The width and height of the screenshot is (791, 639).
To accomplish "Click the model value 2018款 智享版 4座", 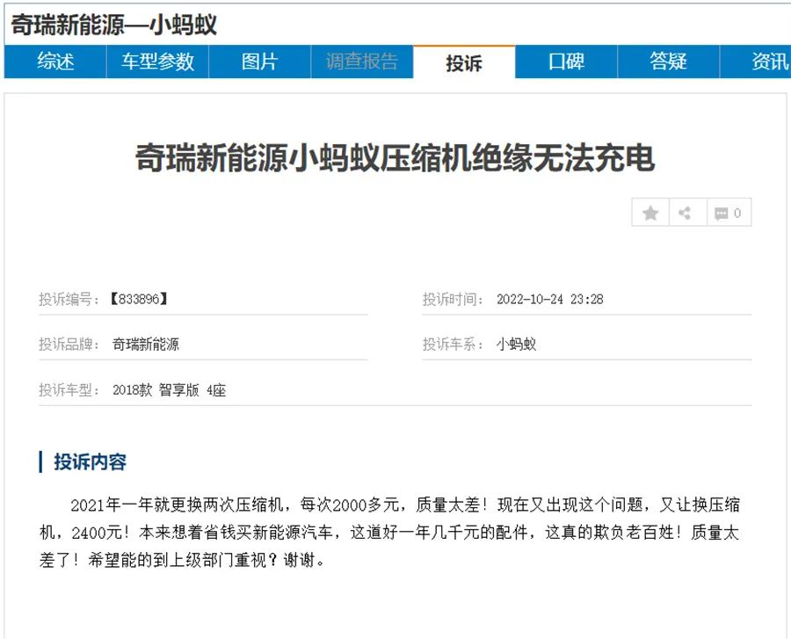I will pos(169,390).
